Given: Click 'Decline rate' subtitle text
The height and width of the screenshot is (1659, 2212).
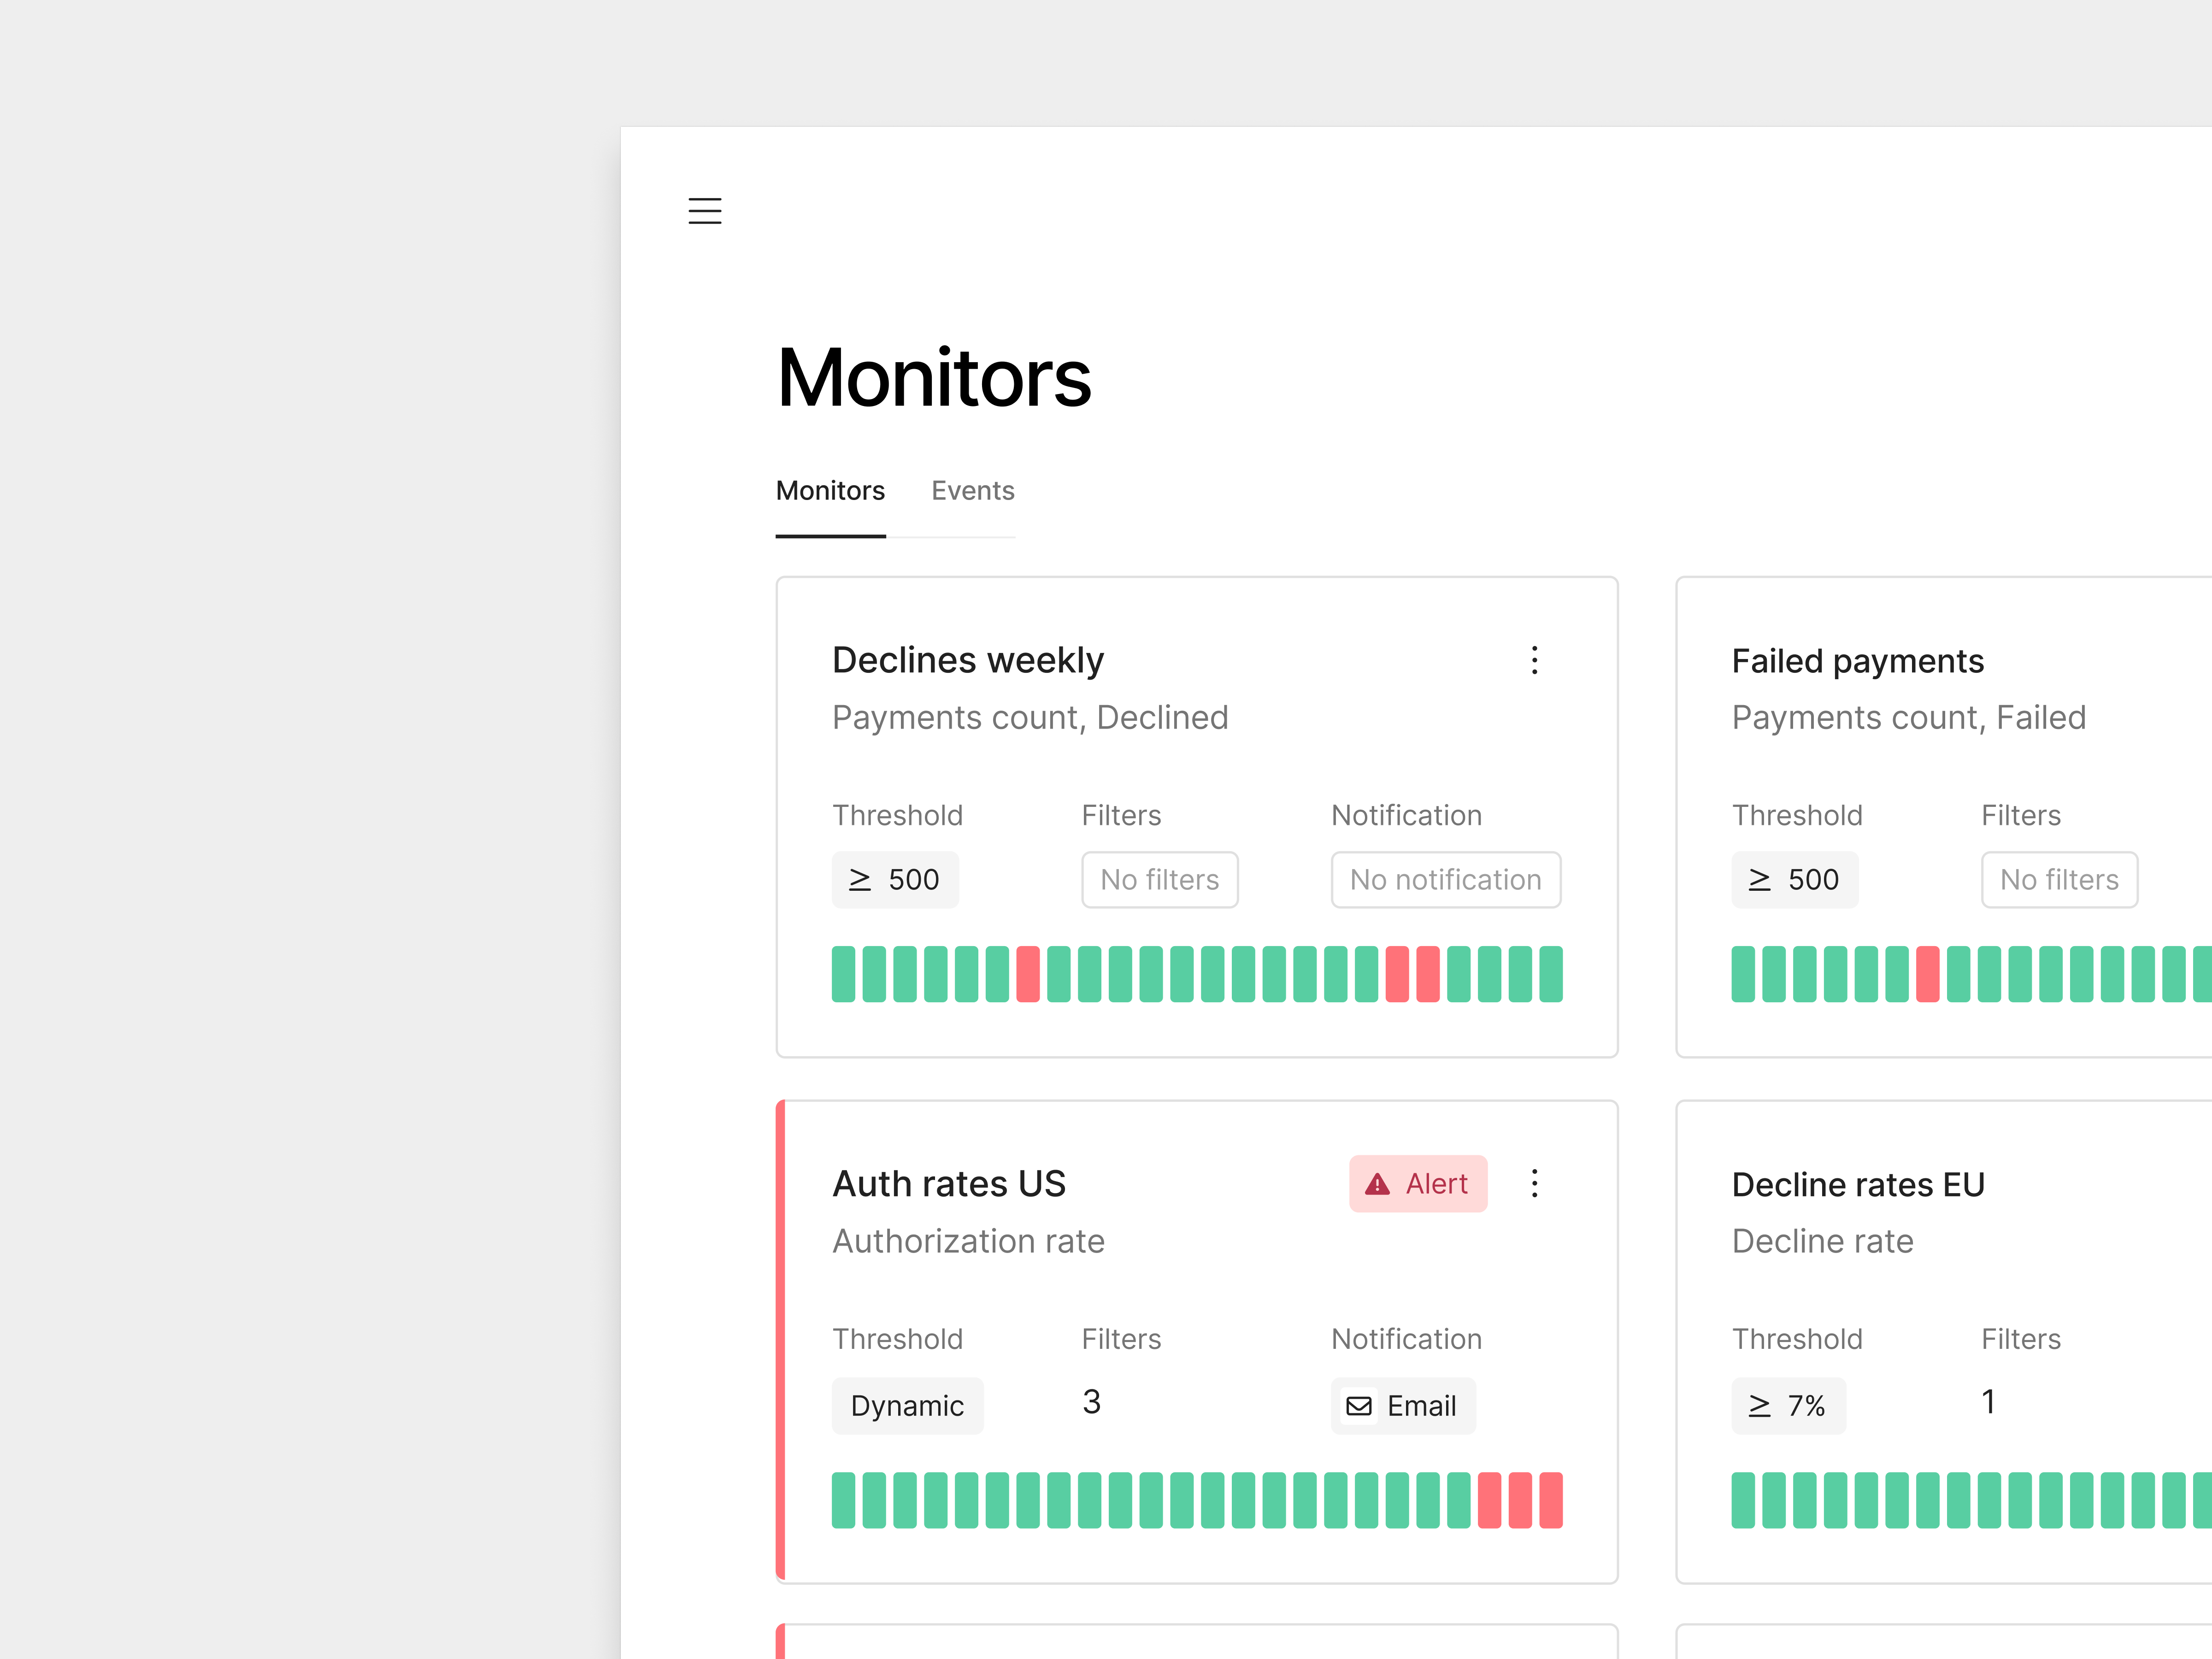Looking at the screenshot, I should pyautogui.click(x=1823, y=1241).
